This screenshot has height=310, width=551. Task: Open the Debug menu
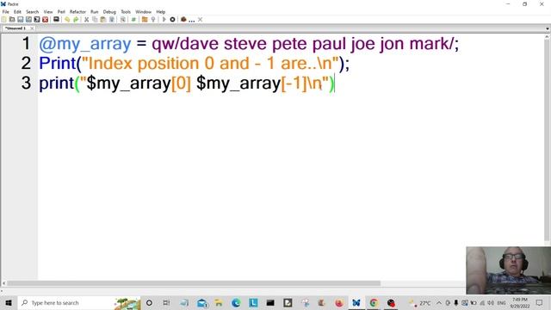point(109,11)
